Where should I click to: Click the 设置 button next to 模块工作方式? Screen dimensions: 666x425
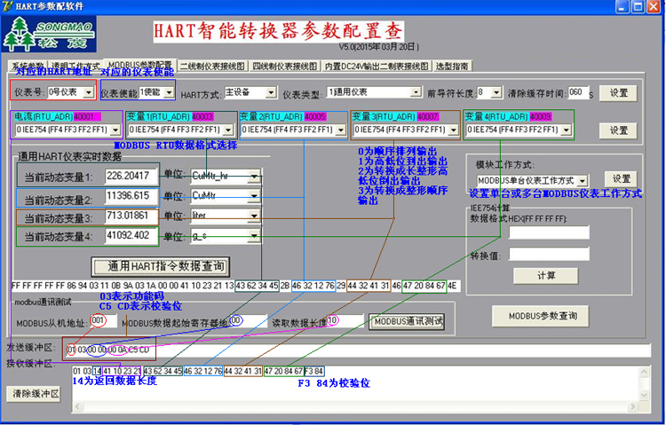(621, 179)
